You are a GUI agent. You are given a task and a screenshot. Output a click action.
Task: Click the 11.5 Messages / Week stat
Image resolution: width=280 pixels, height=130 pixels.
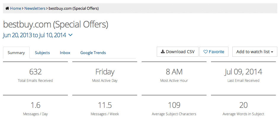(x=105, y=105)
